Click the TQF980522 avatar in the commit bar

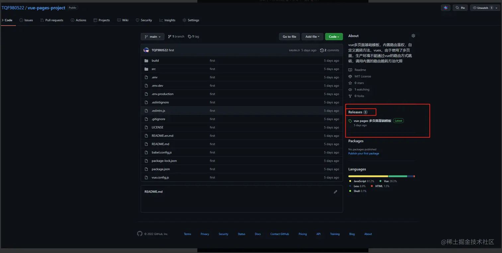pos(146,50)
